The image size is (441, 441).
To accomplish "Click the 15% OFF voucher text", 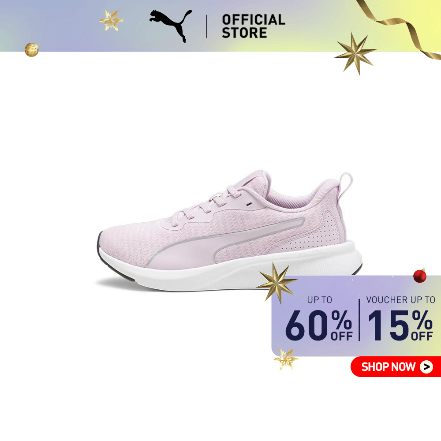I will click(400, 325).
